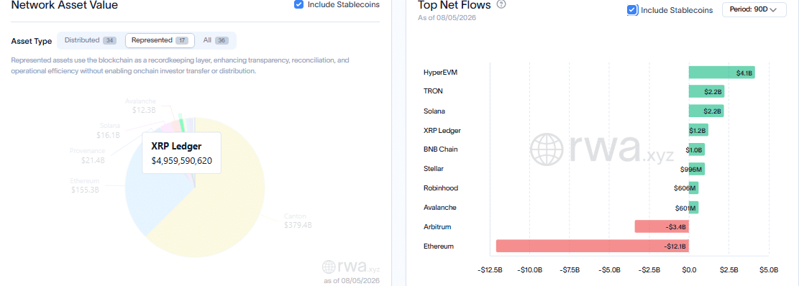Viewport: 799px width, 286px height.
Task: Click the XRP Ledger bar in net flows
Action: 698,130
